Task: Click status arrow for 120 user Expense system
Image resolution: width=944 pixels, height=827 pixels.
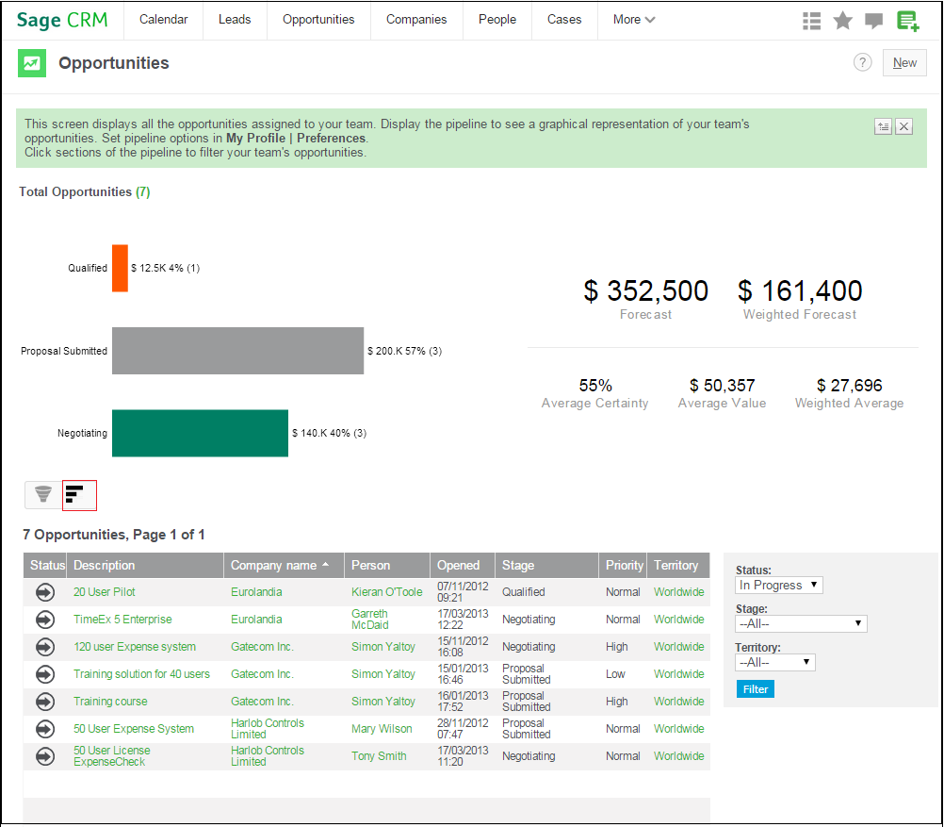Action: click(x=45, y=647)
